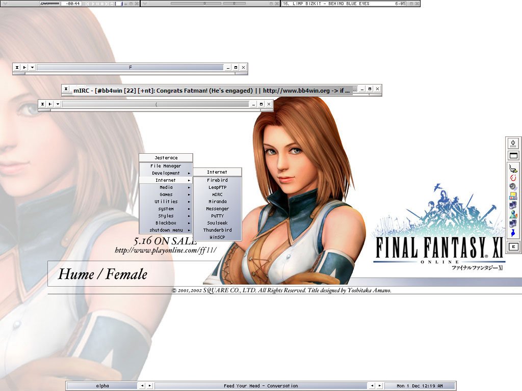Expand the Blackbox submenu
Viewport: 522px width, 391px height.
(x=166, y=223)
